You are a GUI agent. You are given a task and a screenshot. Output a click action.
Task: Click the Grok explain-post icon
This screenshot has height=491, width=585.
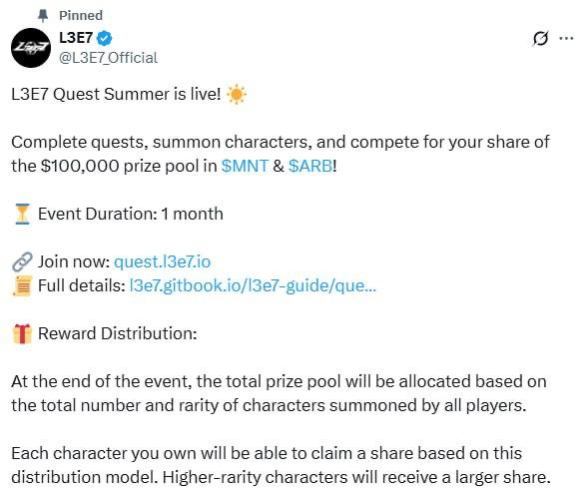pos(540,38)
